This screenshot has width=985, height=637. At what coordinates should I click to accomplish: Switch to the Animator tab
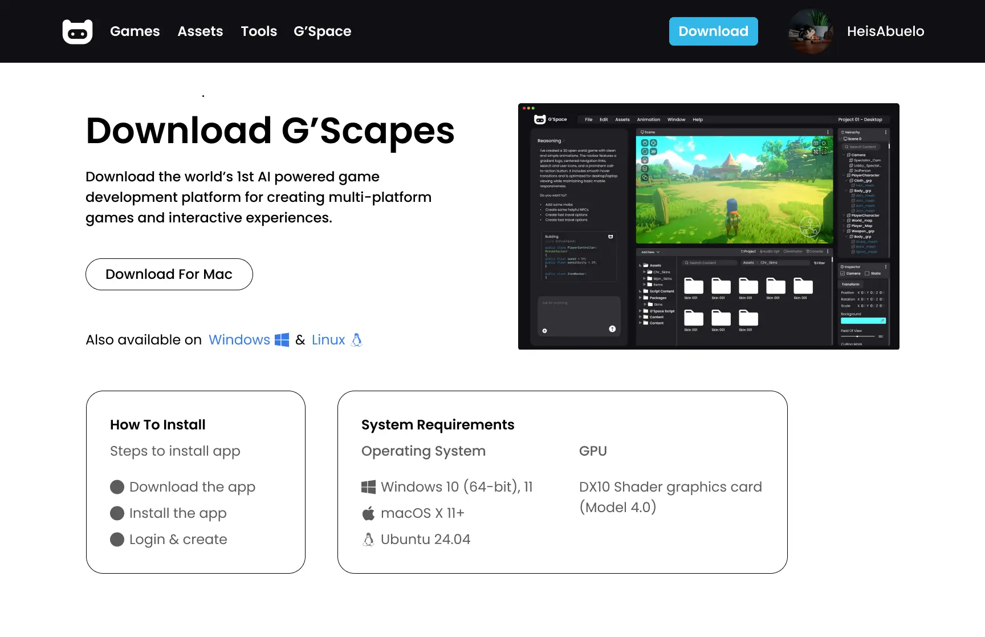click(793, 251)
